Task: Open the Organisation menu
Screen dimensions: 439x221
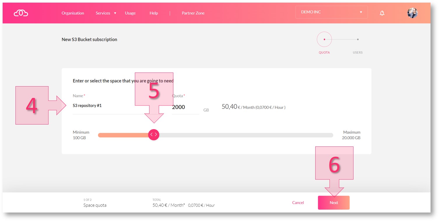Action: [x=73, y=13]
